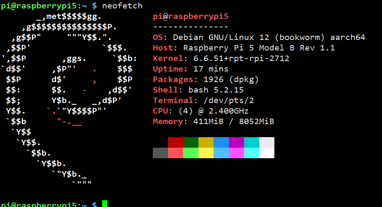Click the bright cyan block in bottom row
382x207 pixels.
click(252, 153)
